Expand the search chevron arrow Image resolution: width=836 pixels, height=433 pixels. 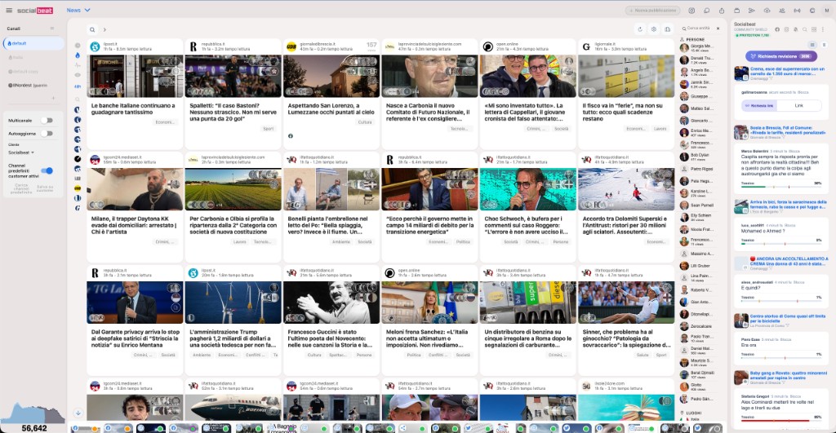(x=104, y=30)
